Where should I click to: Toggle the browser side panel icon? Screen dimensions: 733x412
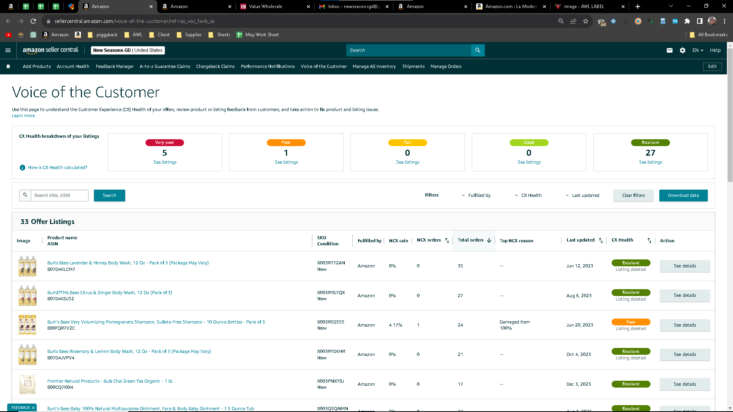click(x=700, y=21)
